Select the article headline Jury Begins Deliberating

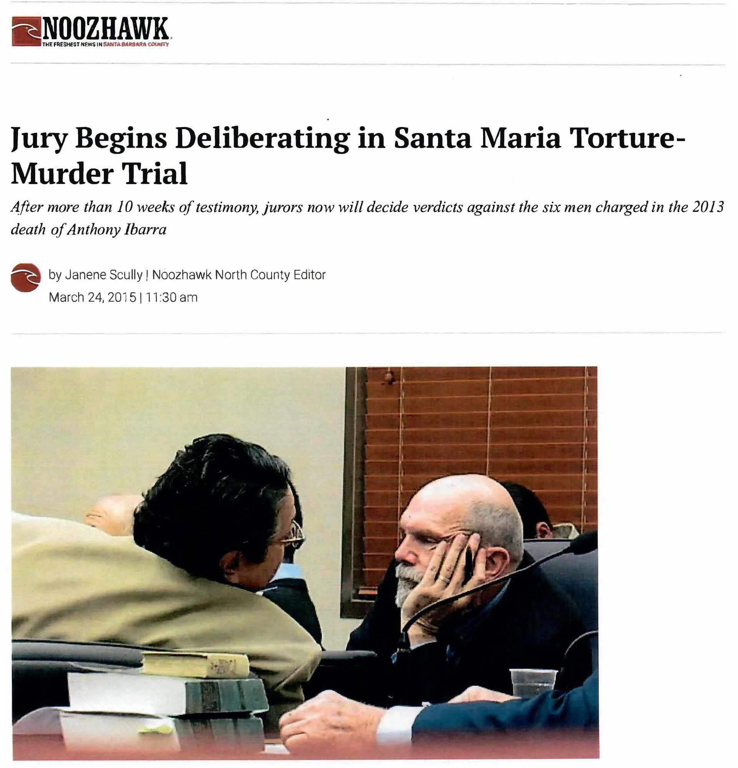click(x=347, y=157)
